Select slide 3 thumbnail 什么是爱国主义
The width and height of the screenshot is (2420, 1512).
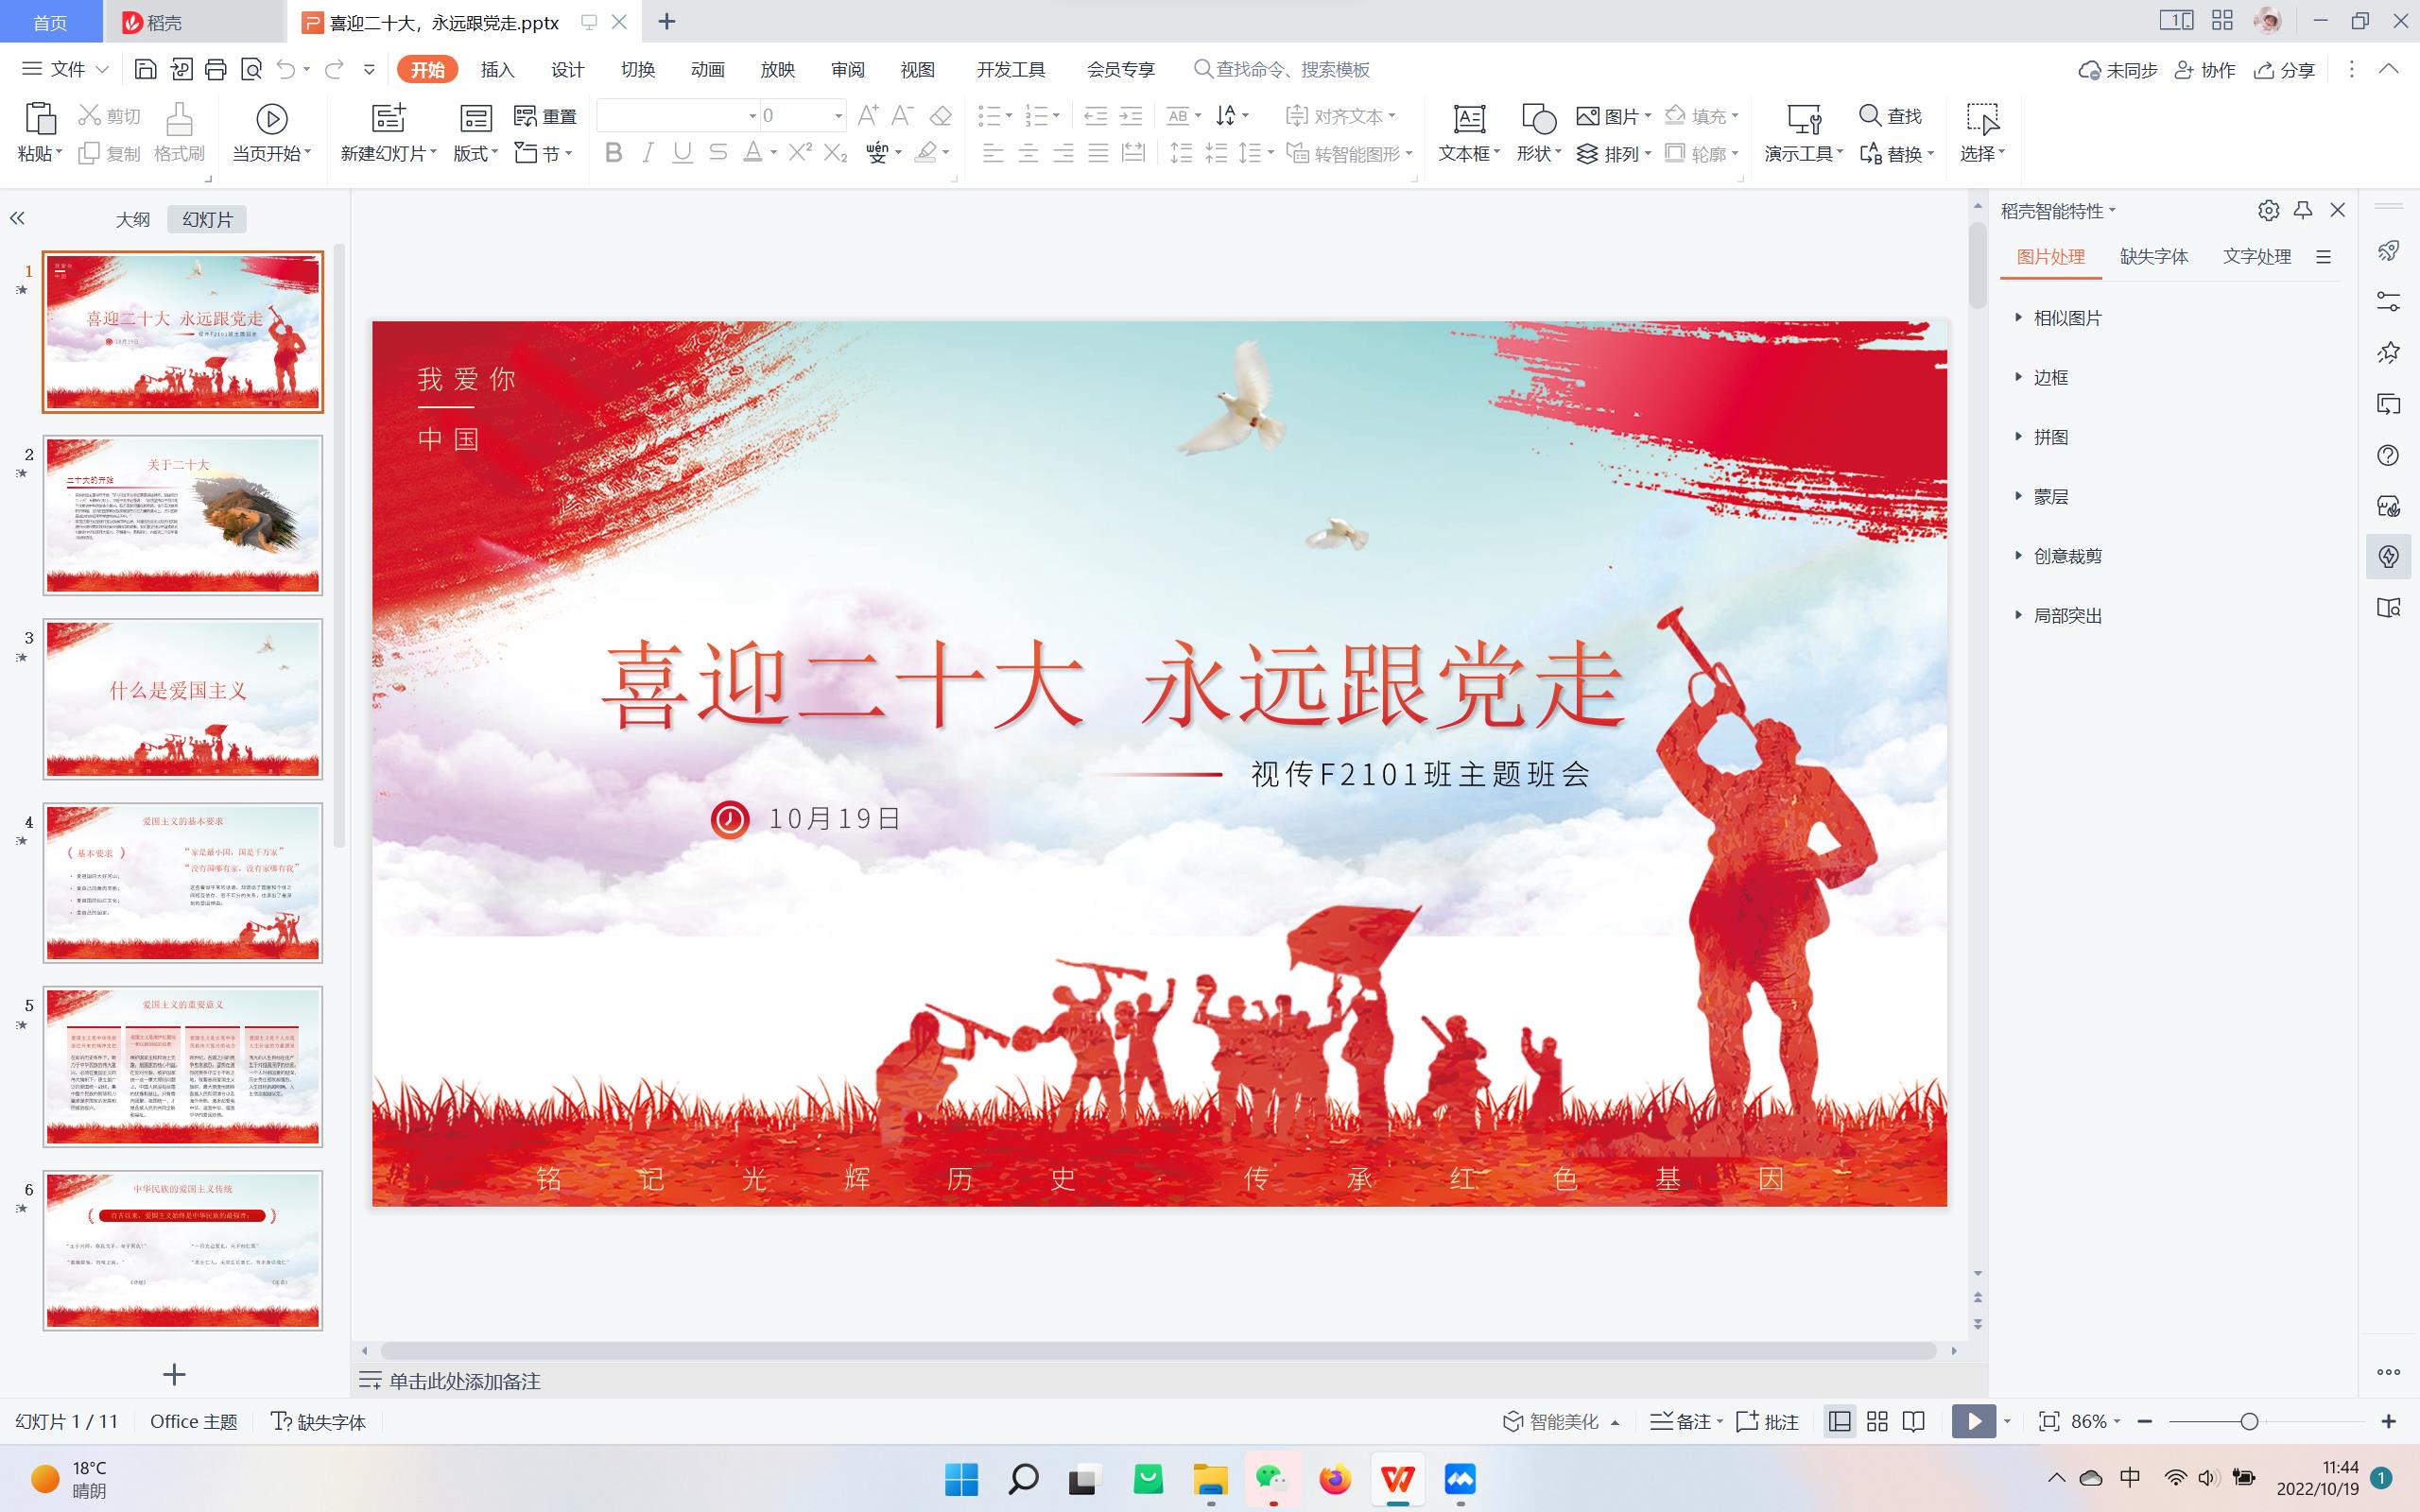pyautogui.click(x=183, y=698)
